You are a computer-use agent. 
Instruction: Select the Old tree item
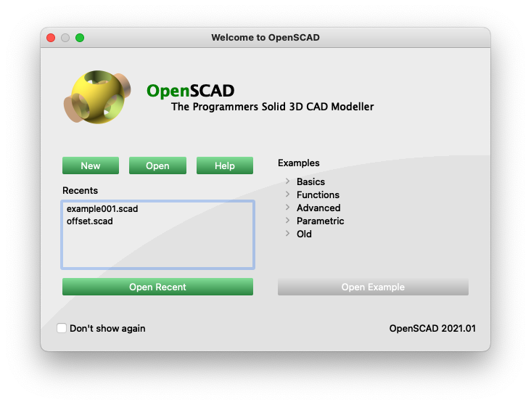[304, 234]
